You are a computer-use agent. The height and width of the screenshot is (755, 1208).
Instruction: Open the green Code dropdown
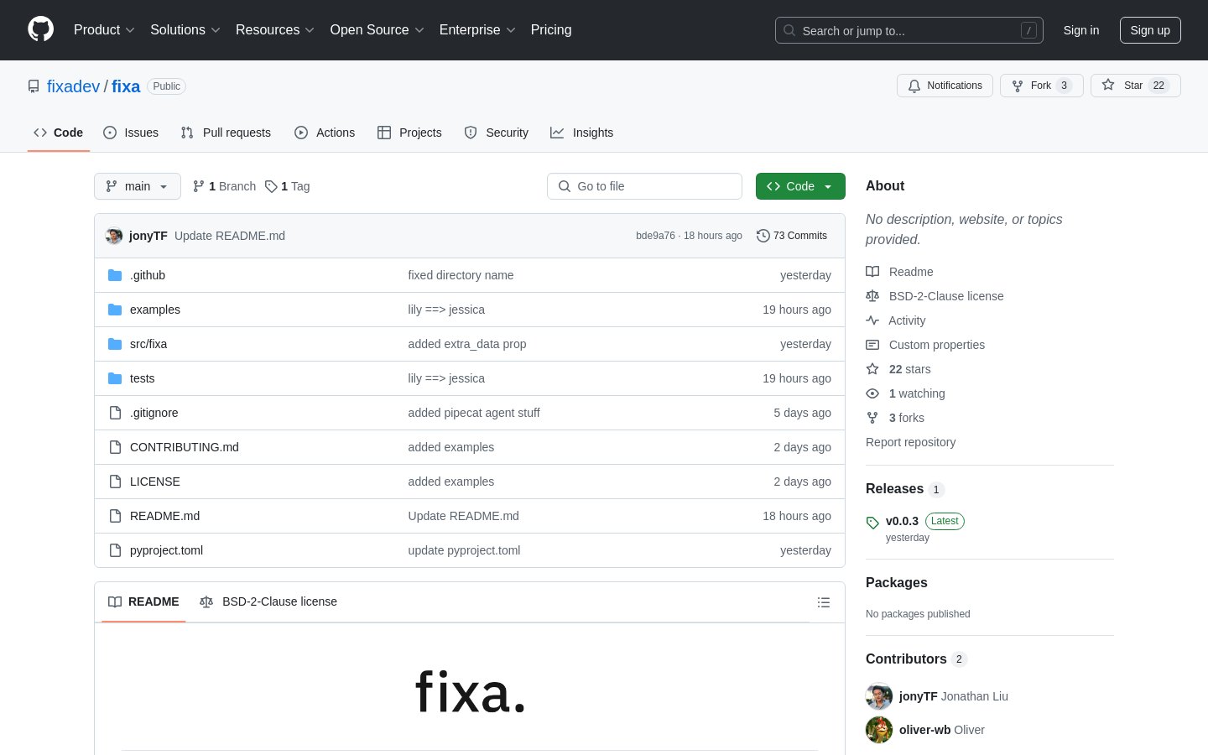[800, 186]
